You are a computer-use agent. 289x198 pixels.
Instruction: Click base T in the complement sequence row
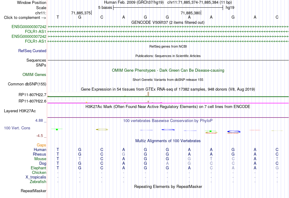click(x=58, y=17)
